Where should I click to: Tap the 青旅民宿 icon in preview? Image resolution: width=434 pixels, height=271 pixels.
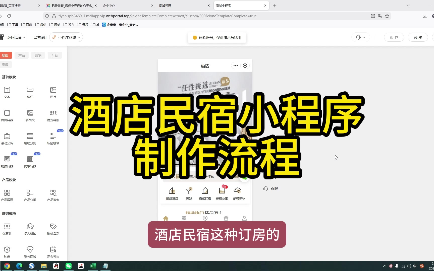205,194
